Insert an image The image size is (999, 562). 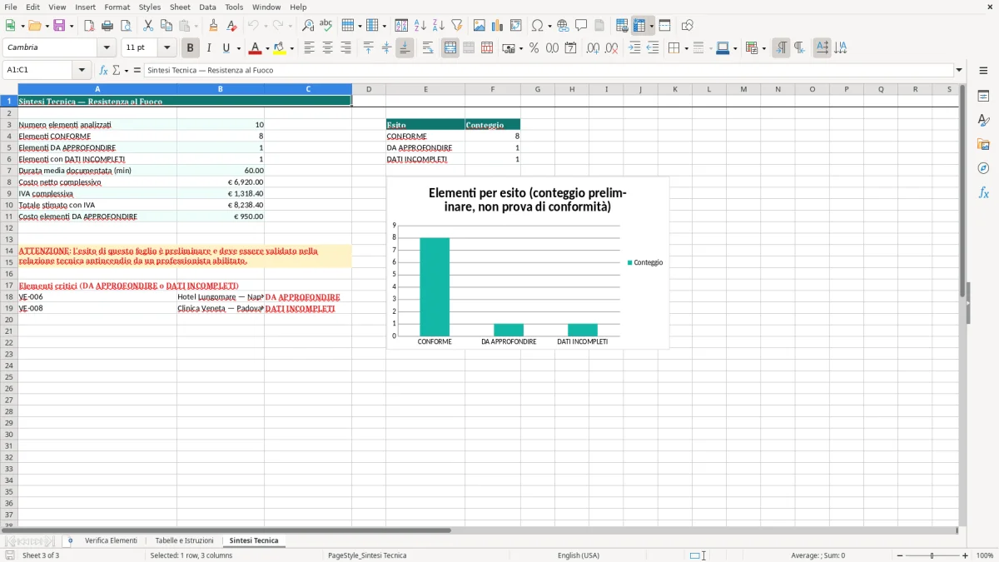pyautogui.click(x=479, y=26)
